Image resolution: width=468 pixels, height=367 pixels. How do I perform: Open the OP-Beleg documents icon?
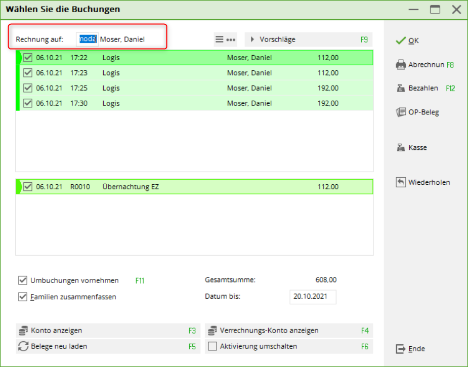click(401, 112)
